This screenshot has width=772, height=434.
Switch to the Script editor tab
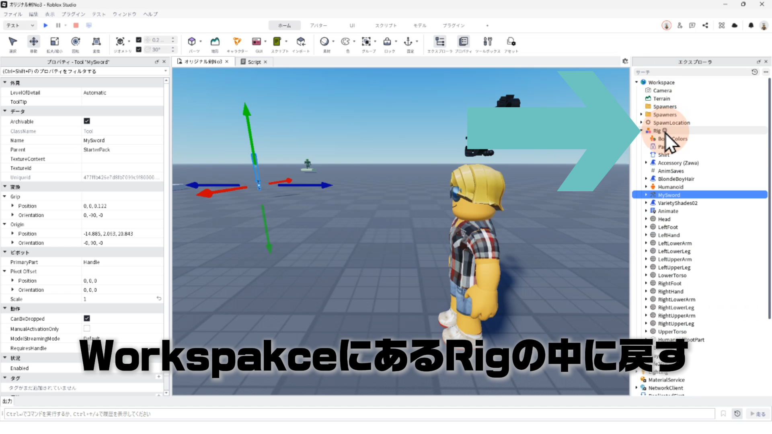[x=254, y=62]
